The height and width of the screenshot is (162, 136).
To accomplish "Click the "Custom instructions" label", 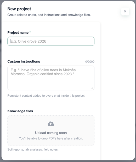I will [x=24, y=61].
